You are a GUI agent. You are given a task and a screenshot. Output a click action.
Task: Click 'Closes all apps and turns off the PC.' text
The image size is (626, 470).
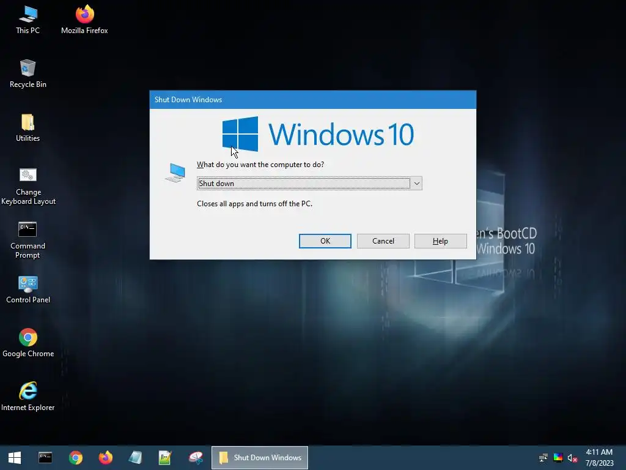click(x=255, y=204)
